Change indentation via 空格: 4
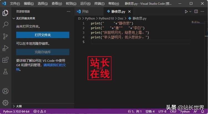Viewport: 208px width, 114px height. (x=150, y=112)
